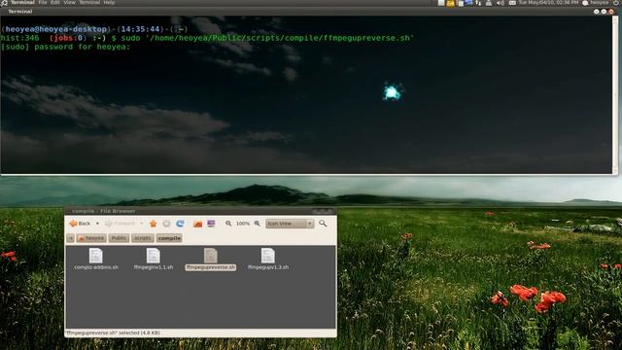Open the View menu in Terminal
This screenshot has height=350, width=622.
click(x=69, y=2)
